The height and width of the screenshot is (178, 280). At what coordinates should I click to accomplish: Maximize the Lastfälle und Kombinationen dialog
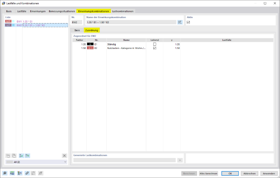click(x=265, y=3)
